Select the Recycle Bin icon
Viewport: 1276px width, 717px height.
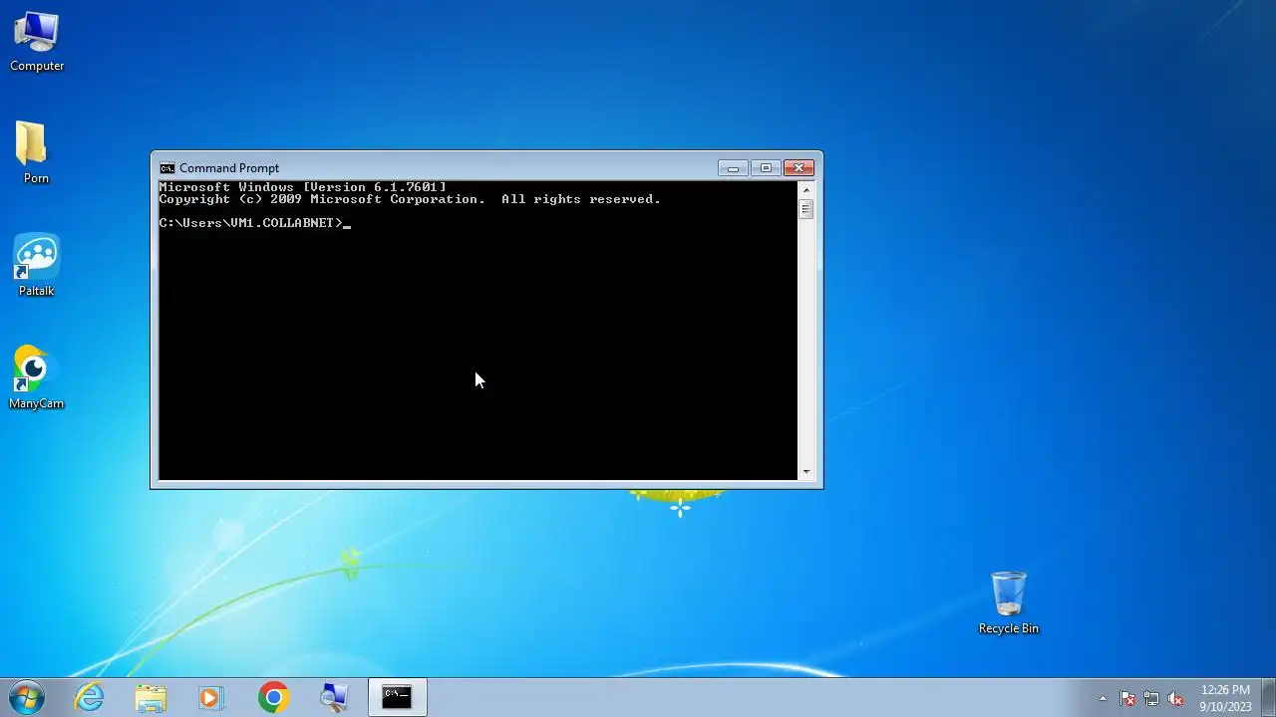point(1008,603)
